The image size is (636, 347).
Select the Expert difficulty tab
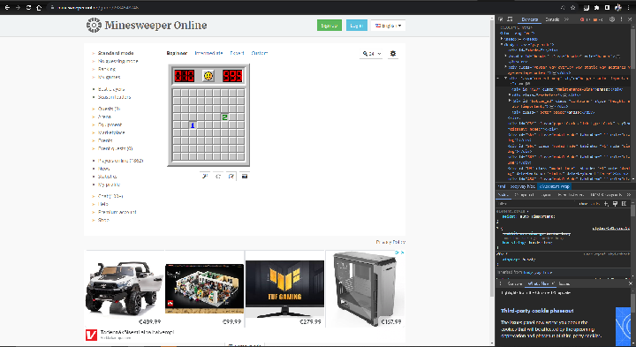tap(237, 53)
